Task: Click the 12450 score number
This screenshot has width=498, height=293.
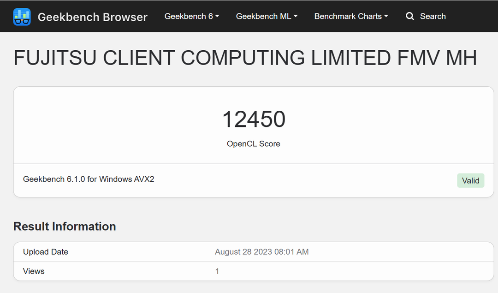Action: pyautogui.click(x=254, y=120)
